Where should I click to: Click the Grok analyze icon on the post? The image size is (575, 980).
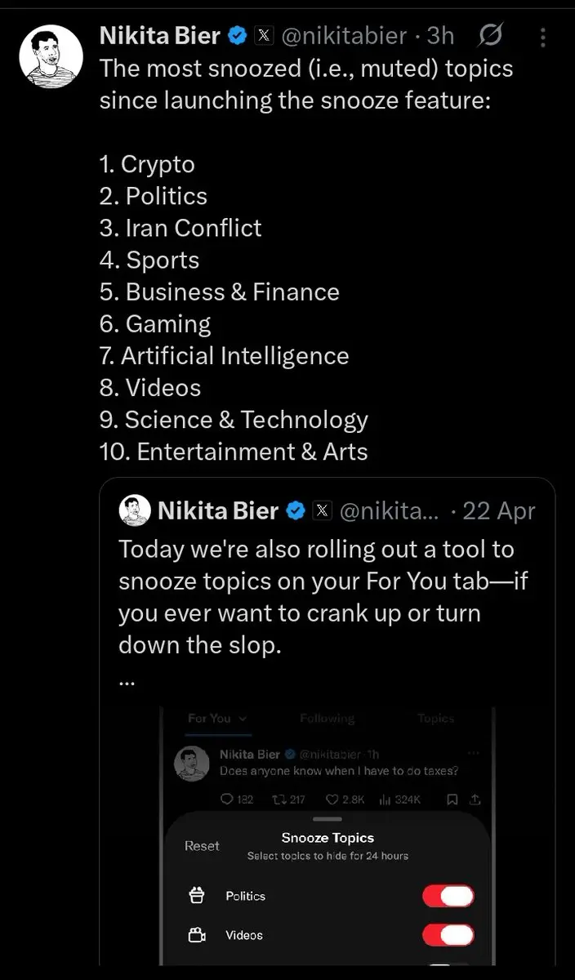point(490,35)
